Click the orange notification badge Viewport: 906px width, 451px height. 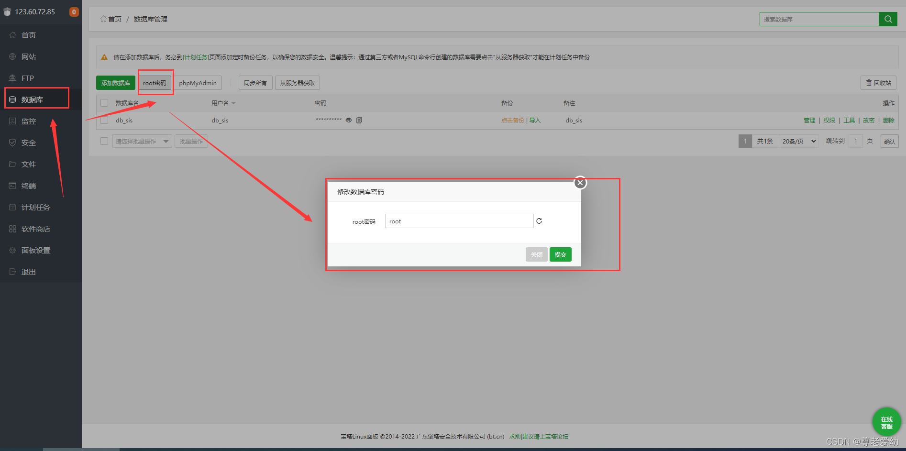coord(74,12)
